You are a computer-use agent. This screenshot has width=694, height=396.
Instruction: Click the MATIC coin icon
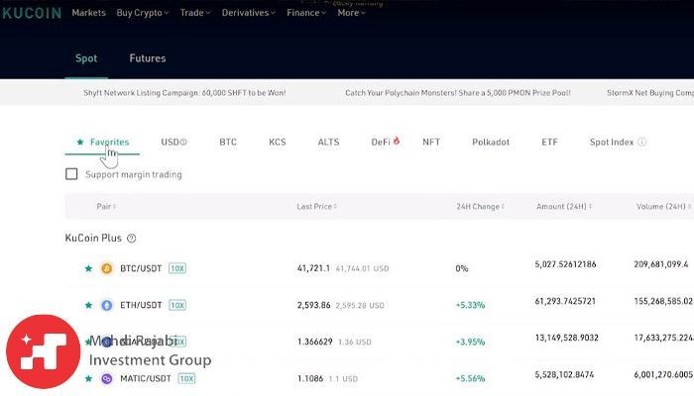click(107, 378)
